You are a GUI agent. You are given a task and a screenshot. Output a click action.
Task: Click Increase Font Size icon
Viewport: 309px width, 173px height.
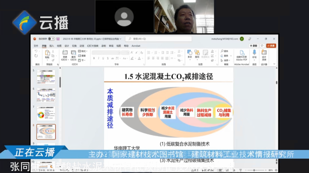[x=132, y=52]
